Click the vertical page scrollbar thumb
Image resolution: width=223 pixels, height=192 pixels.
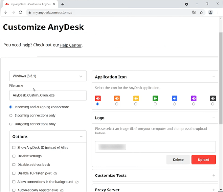221,78
